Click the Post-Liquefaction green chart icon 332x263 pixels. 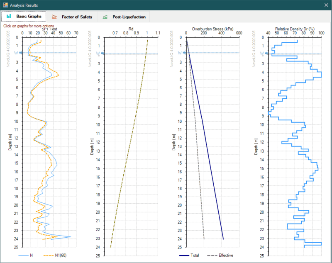click(105, 17)
